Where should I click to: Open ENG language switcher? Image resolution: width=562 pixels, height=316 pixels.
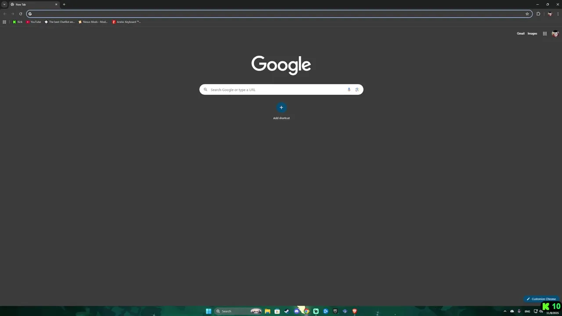527,311
